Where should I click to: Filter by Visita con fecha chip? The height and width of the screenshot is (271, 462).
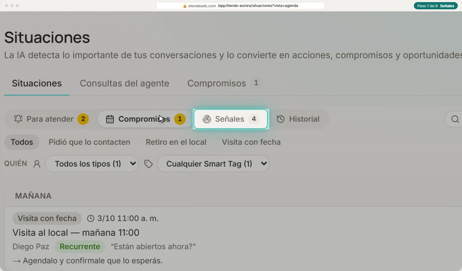point(251,142)
